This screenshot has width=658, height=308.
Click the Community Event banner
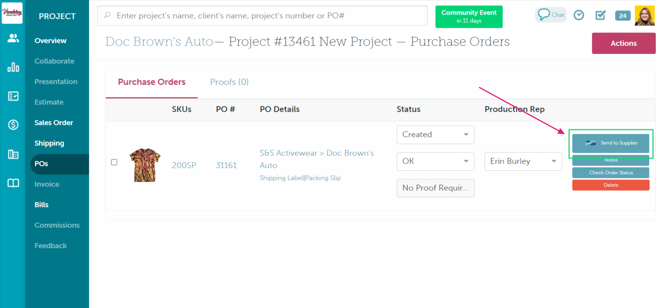(x=469, y=17)
